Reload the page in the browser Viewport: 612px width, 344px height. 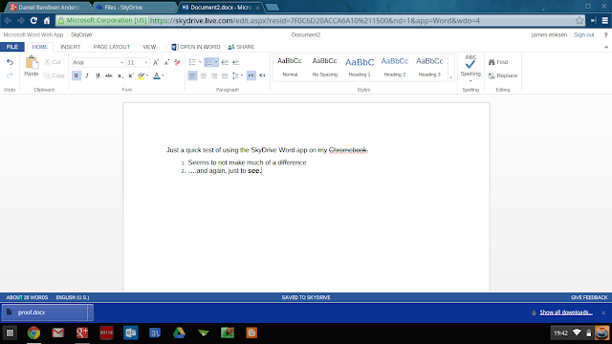click(34, 21)
